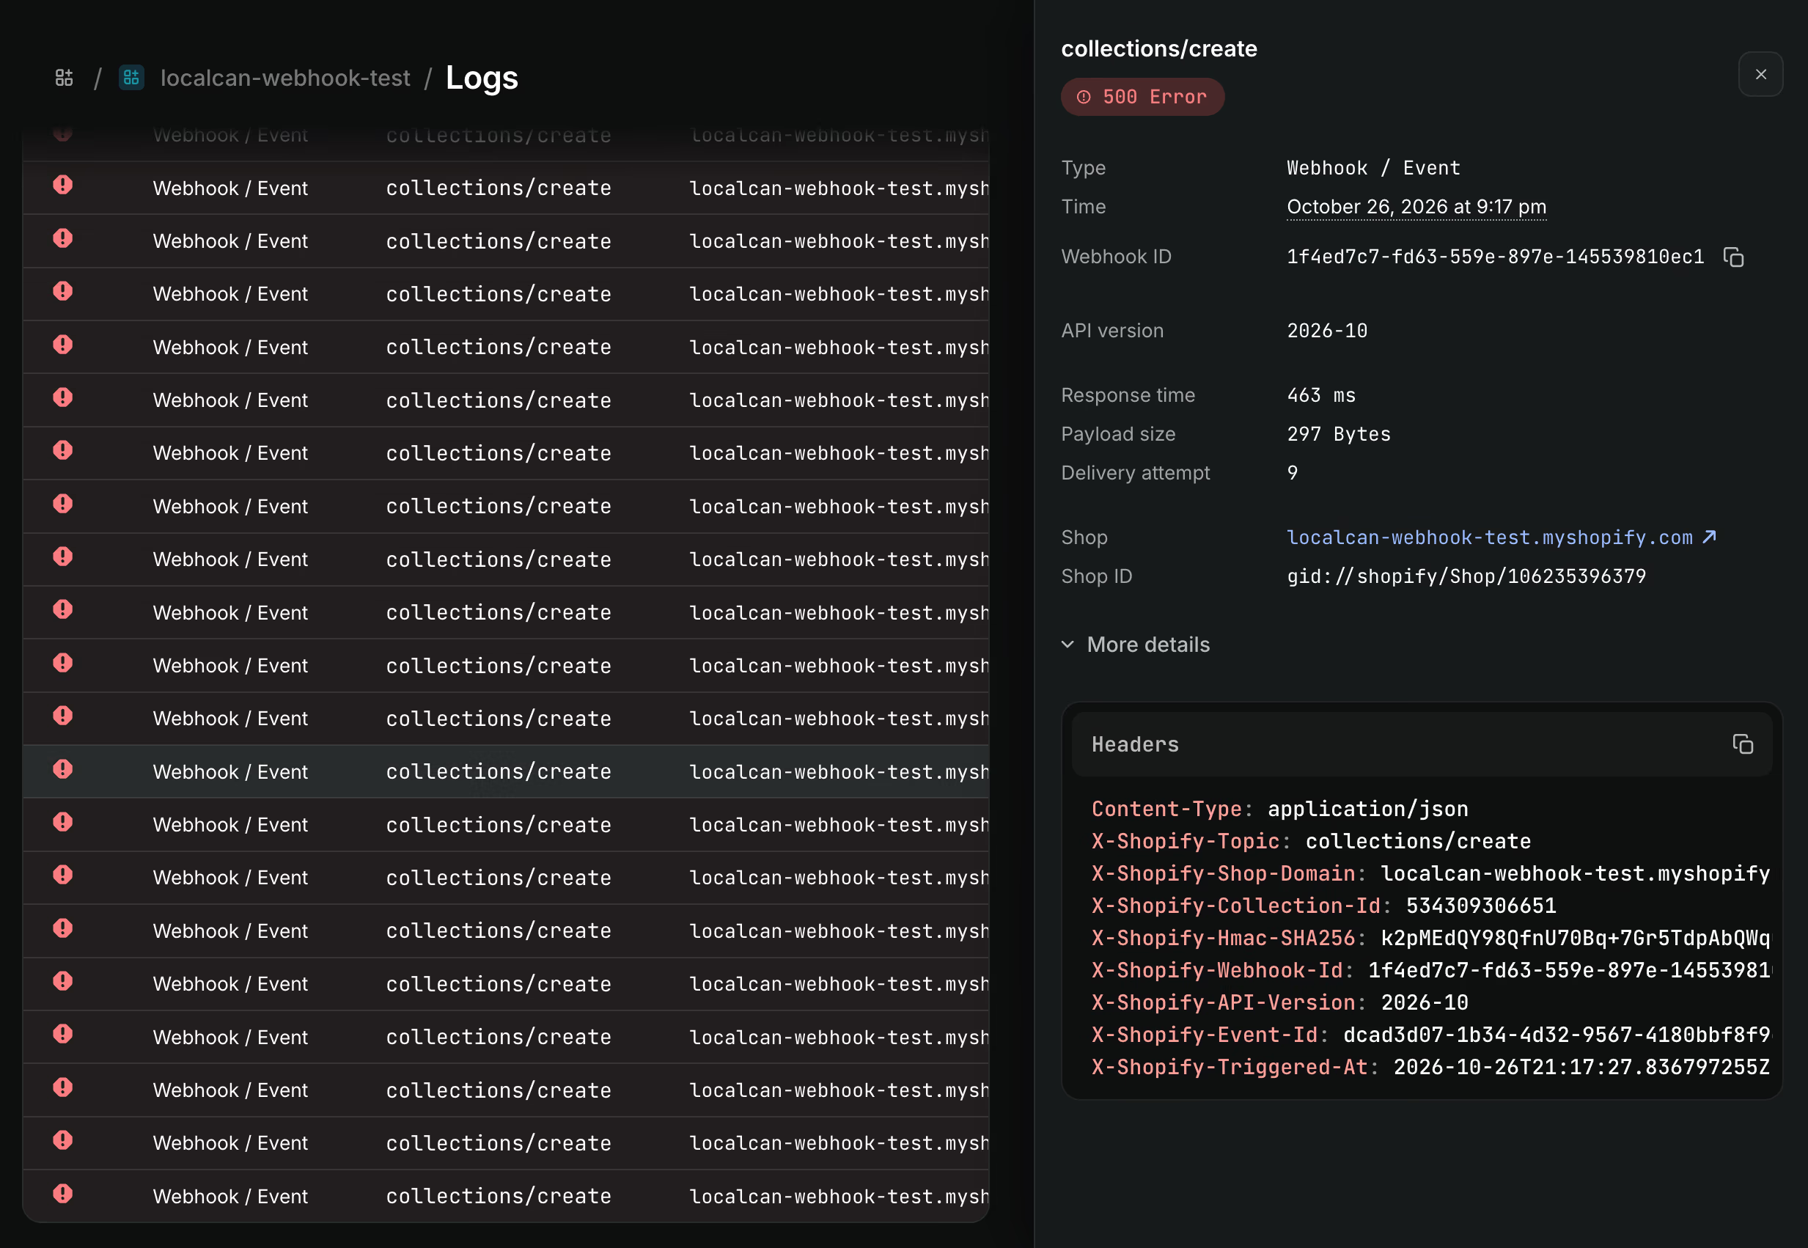Click the Webhook / Event type value in panel
Image resolution: width=1808 pixels, height=1248 pixels.
point(1373,168)
